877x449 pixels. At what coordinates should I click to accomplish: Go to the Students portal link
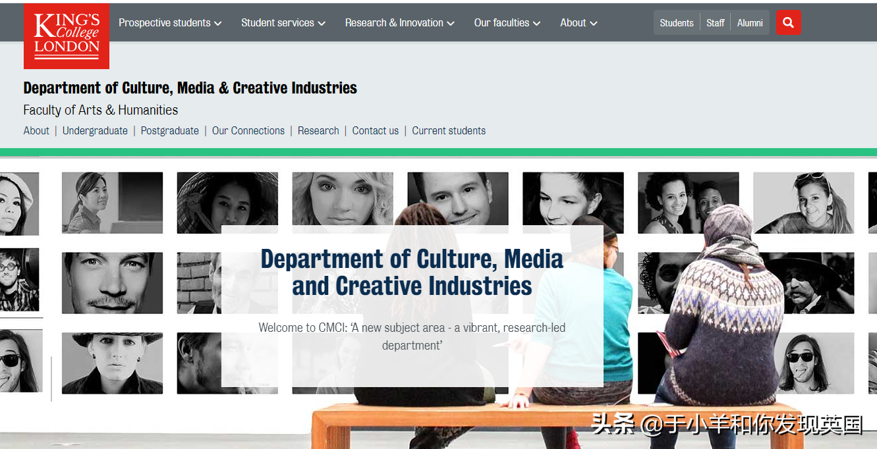point(677,23)
